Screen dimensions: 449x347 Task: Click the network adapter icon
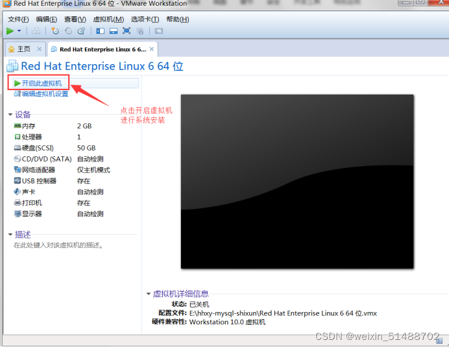pyautogui.click(x=18, y=169)
